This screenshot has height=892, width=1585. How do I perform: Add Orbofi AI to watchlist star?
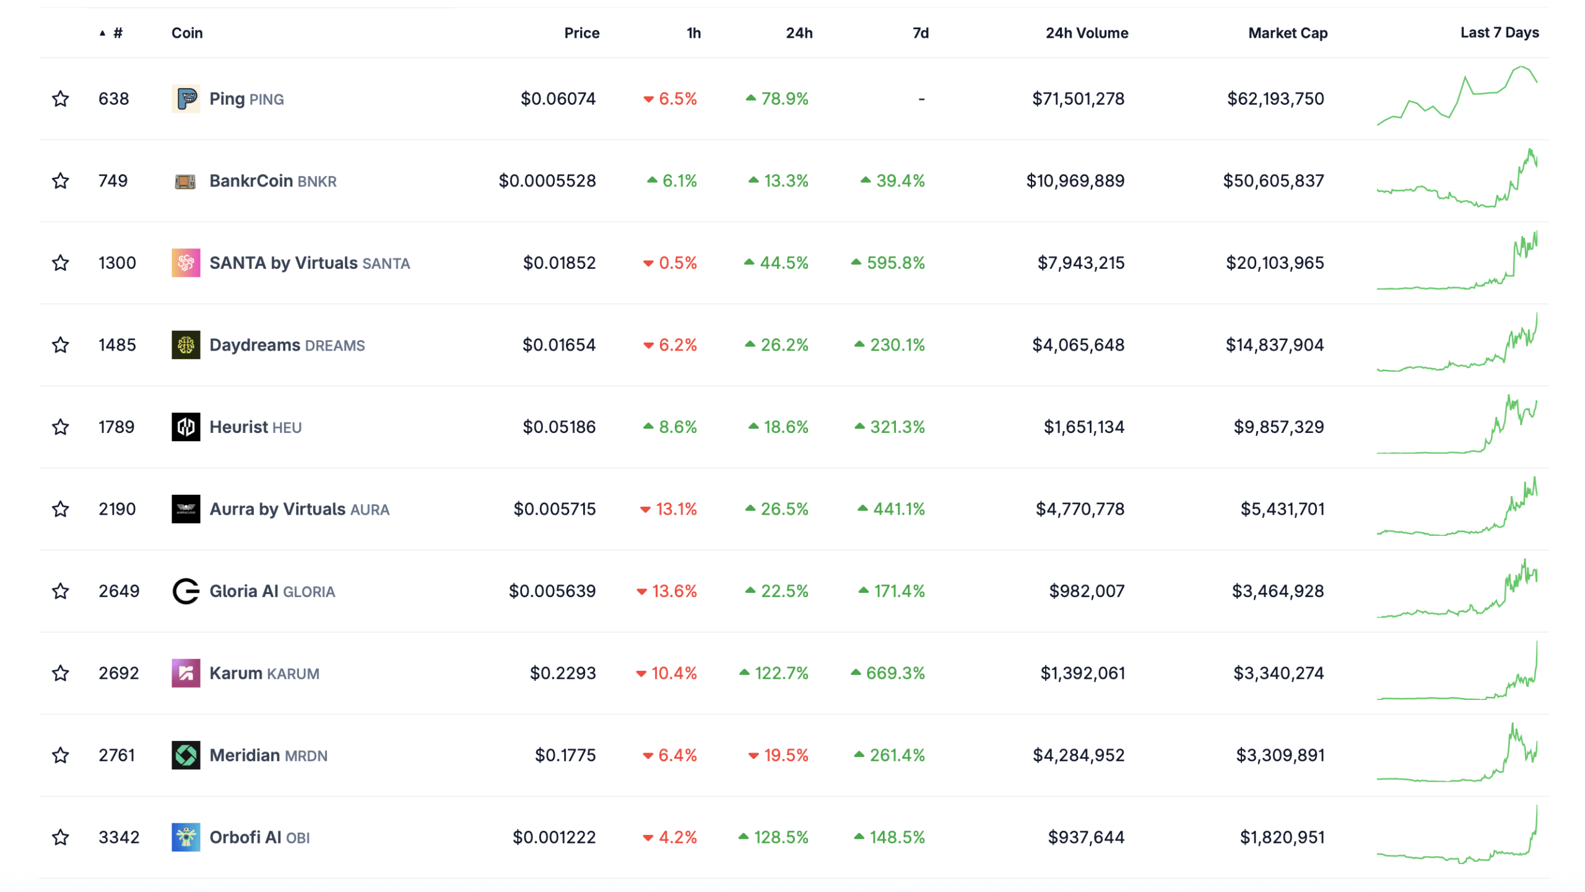(x=60, y=837)
